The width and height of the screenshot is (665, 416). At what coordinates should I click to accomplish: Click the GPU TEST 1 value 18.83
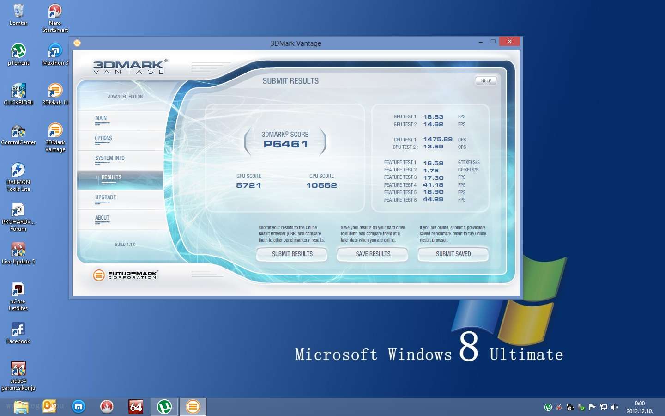[x=433, y=117]
